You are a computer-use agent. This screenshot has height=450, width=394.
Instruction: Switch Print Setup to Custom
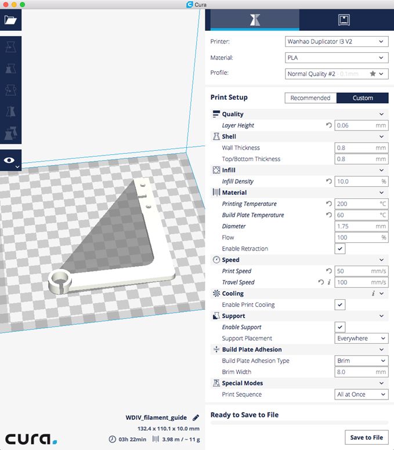pyautogui.click(x=363, y=98)
